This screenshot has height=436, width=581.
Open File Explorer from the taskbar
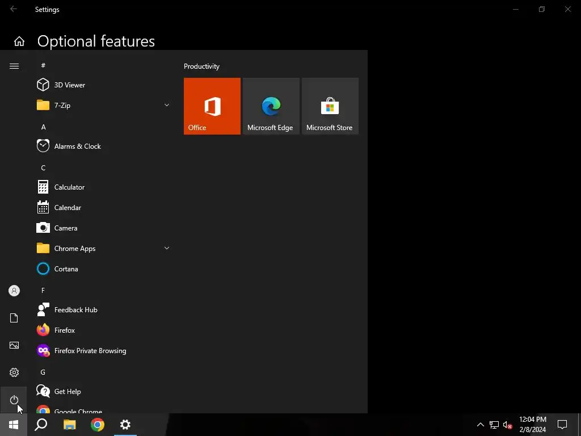(x=70, y=425)
